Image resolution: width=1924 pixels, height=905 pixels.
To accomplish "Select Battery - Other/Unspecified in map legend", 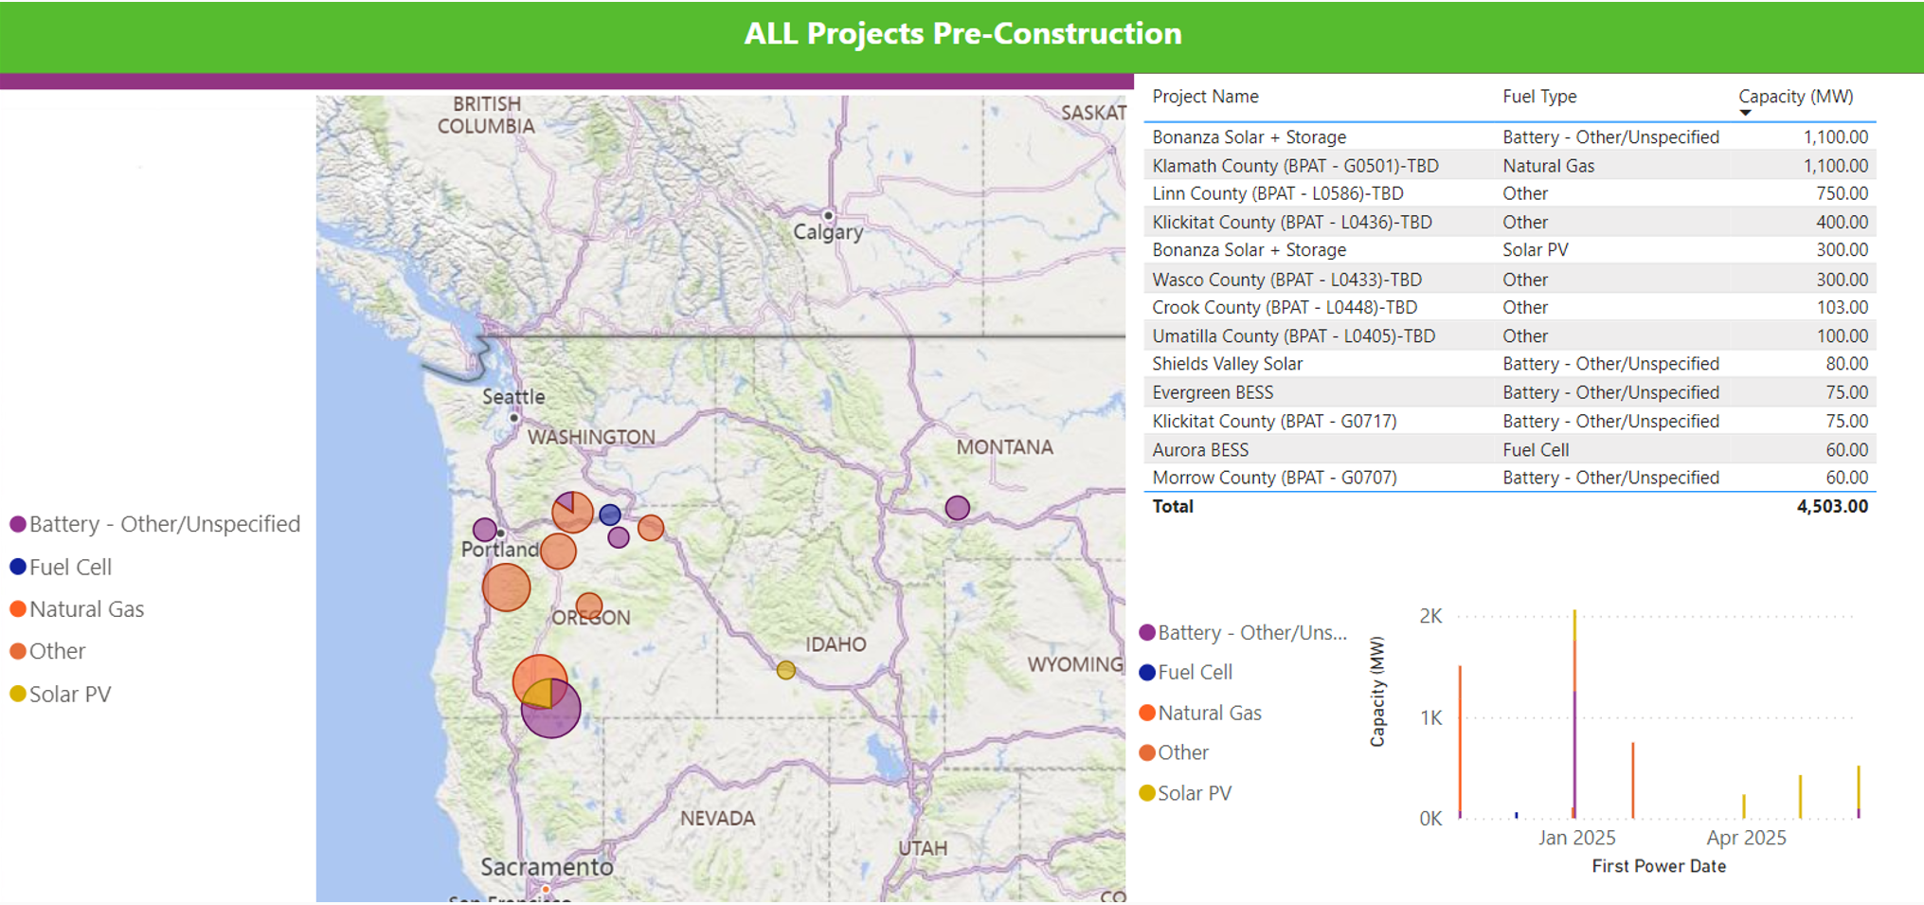I will pyautogui.click(x=164, y=524).
